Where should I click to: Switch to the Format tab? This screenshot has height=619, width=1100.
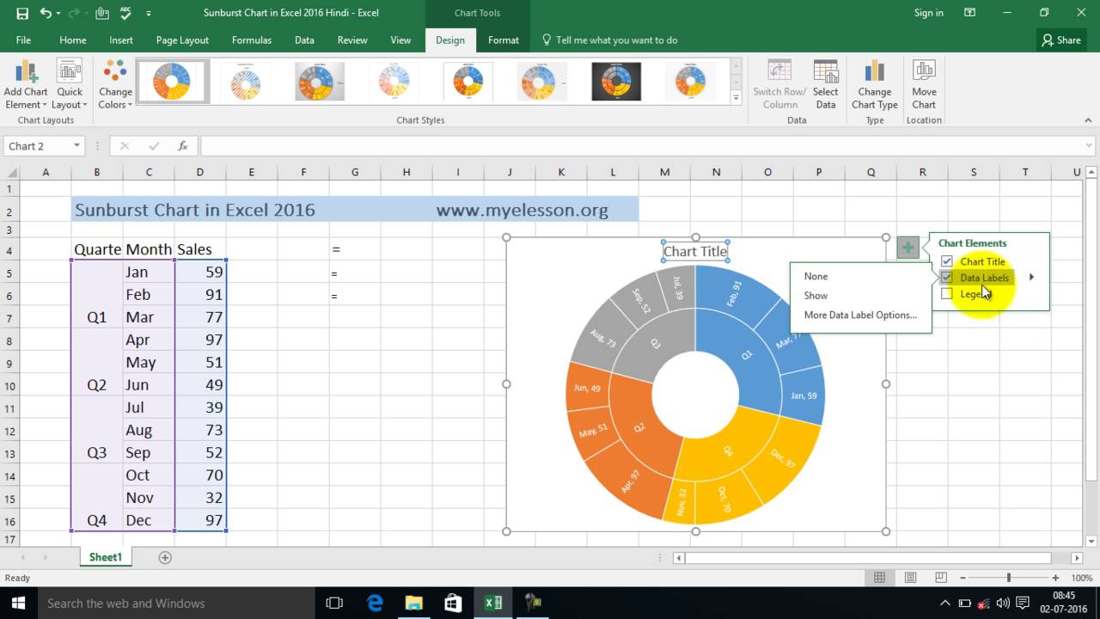(x=504, y=40)
